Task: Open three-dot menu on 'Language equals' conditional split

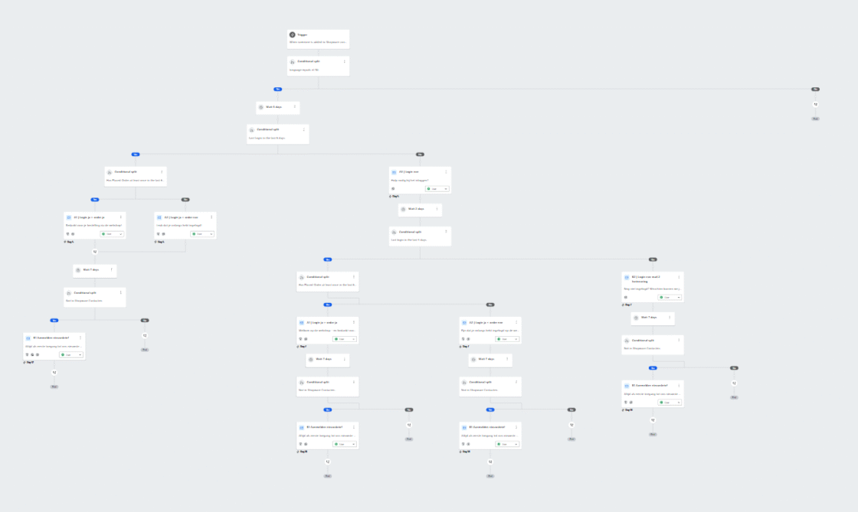Action: click(x=344, y=61)
